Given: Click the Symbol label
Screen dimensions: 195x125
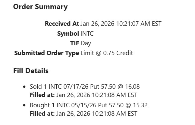Looking at the screenshot, I should (68, 34).
